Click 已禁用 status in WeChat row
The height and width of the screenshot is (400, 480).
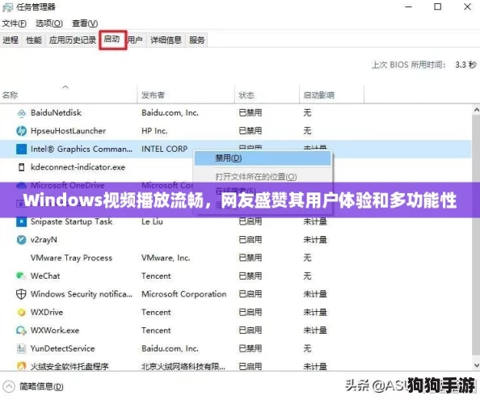pyautogui.click(x=251, y=276)
